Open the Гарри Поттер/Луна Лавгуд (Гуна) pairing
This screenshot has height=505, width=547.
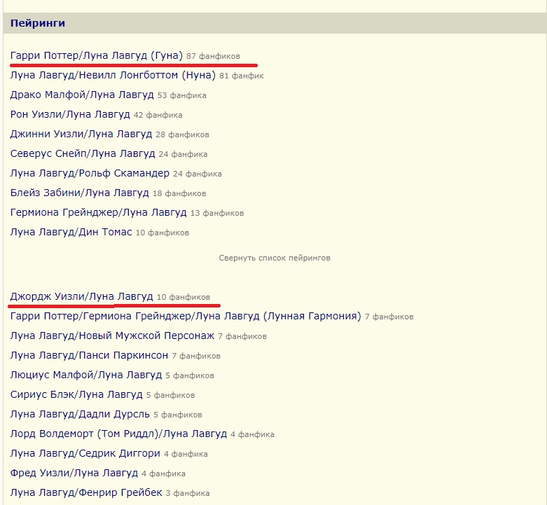96,56
